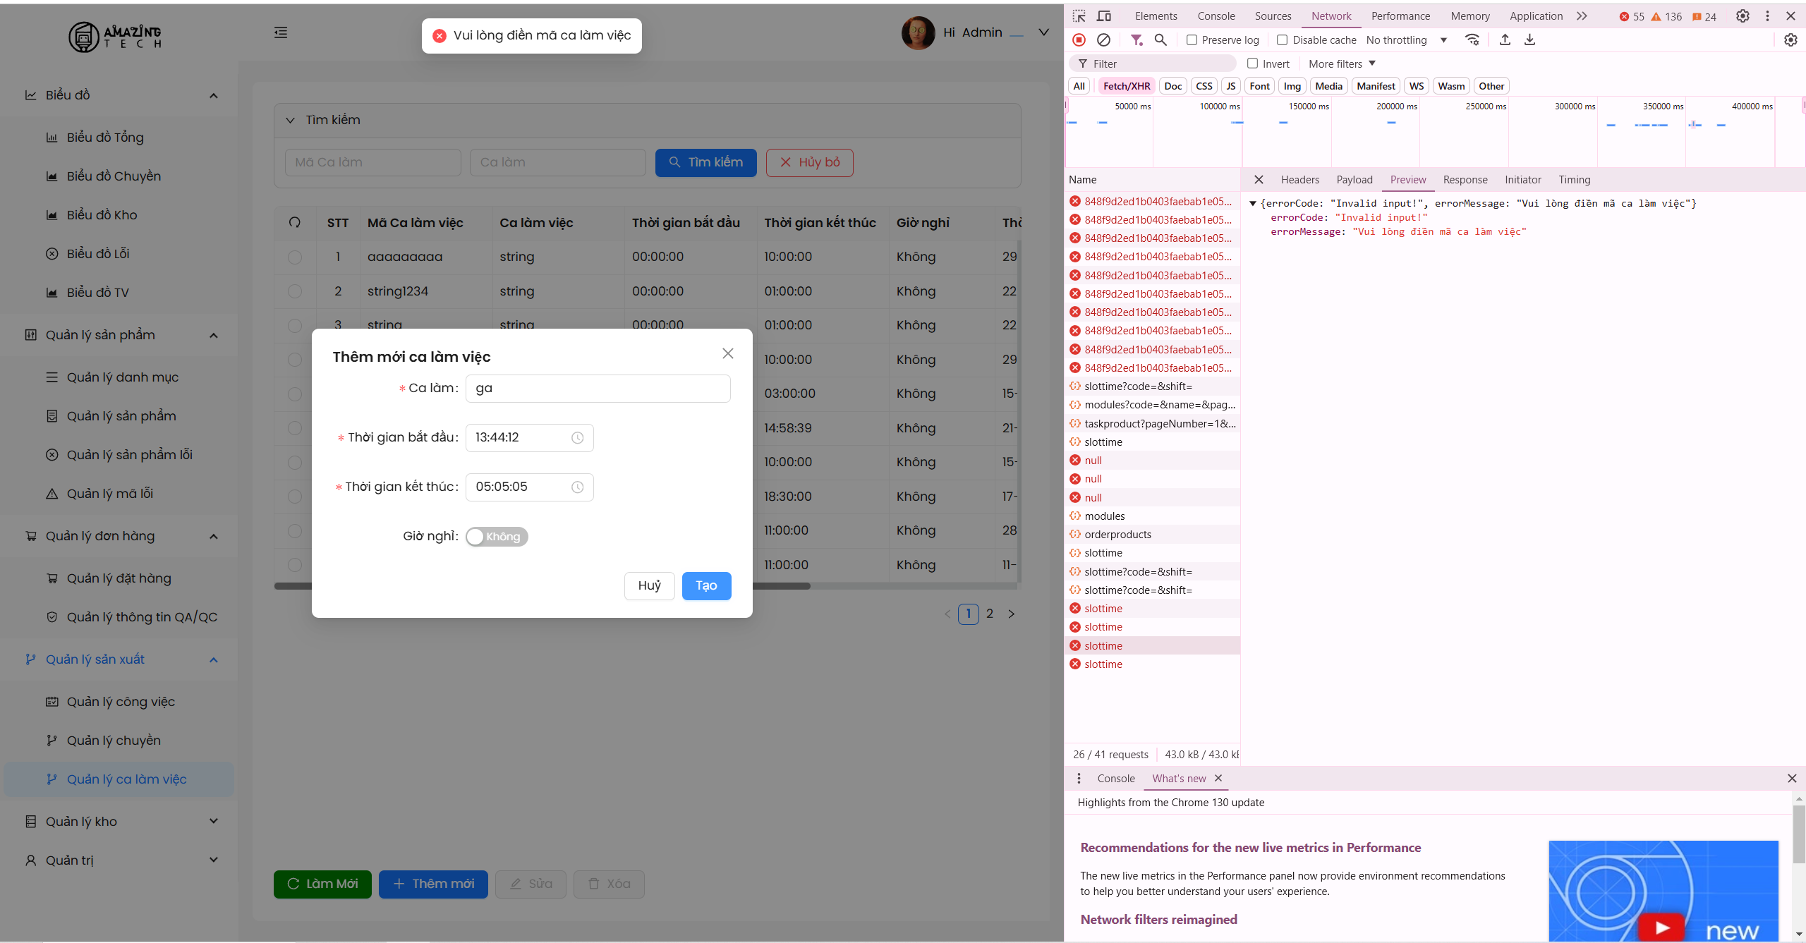Click the DevTools clear network log icon
Screen dimensions: 1806x943
(1104, 40)
